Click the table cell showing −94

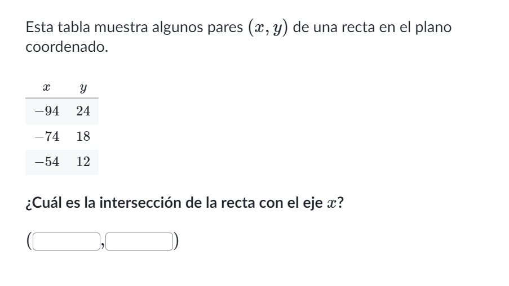[47, 111]
